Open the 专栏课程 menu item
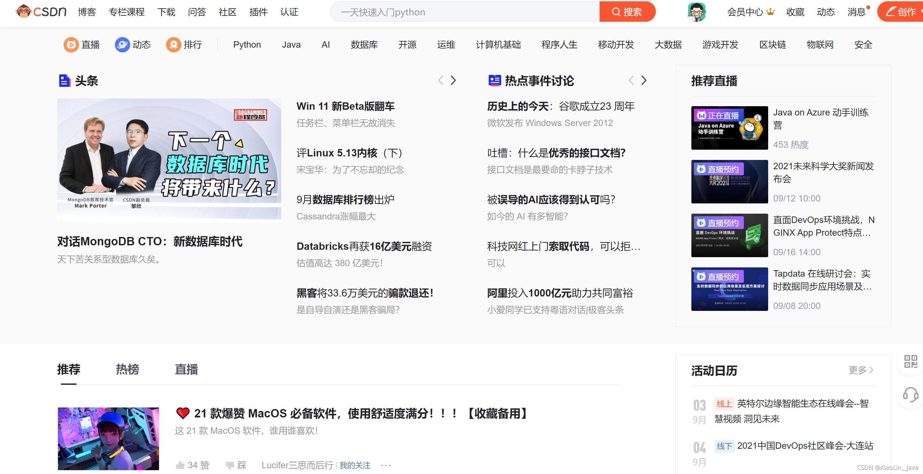 point(126,12)
